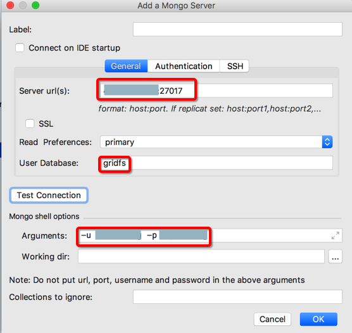Image resolution: width=352 pixels, height=333 pixels.
Task: Click the User Database field containing gridfs
Action: point(216,163)
